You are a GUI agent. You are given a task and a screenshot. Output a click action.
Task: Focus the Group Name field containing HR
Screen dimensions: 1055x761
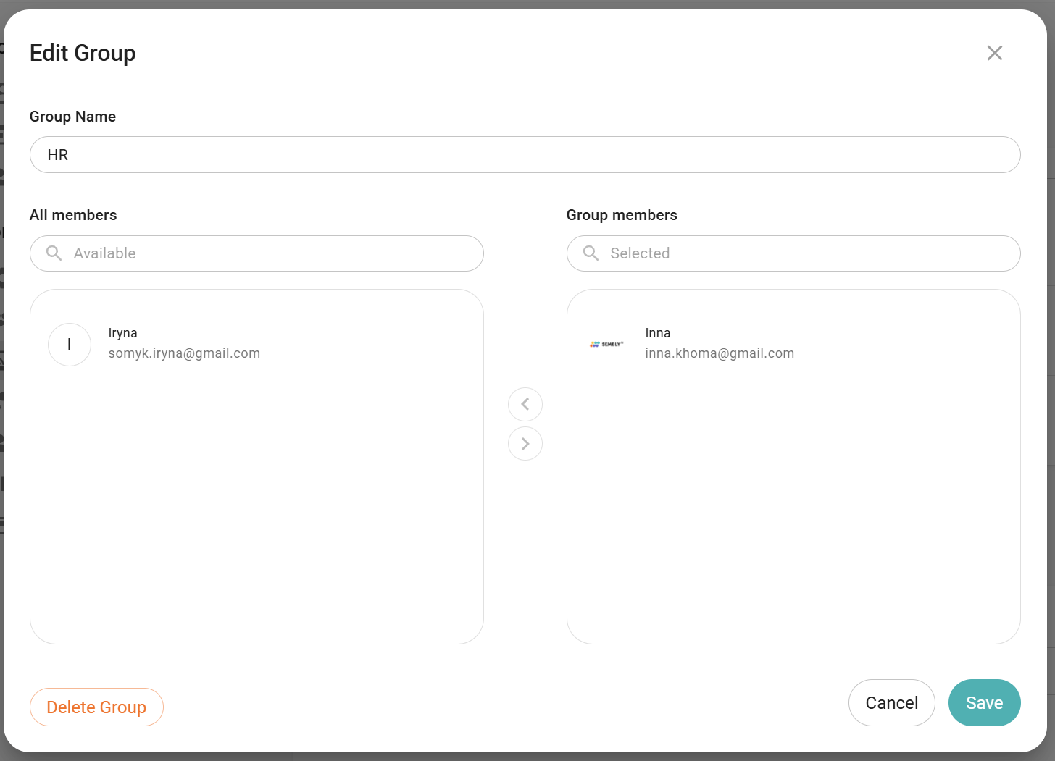(525, 155)
